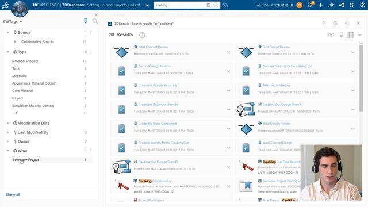The image size is (368, 207).
Task: Expand Modification Date section
Action: (7, 123)
